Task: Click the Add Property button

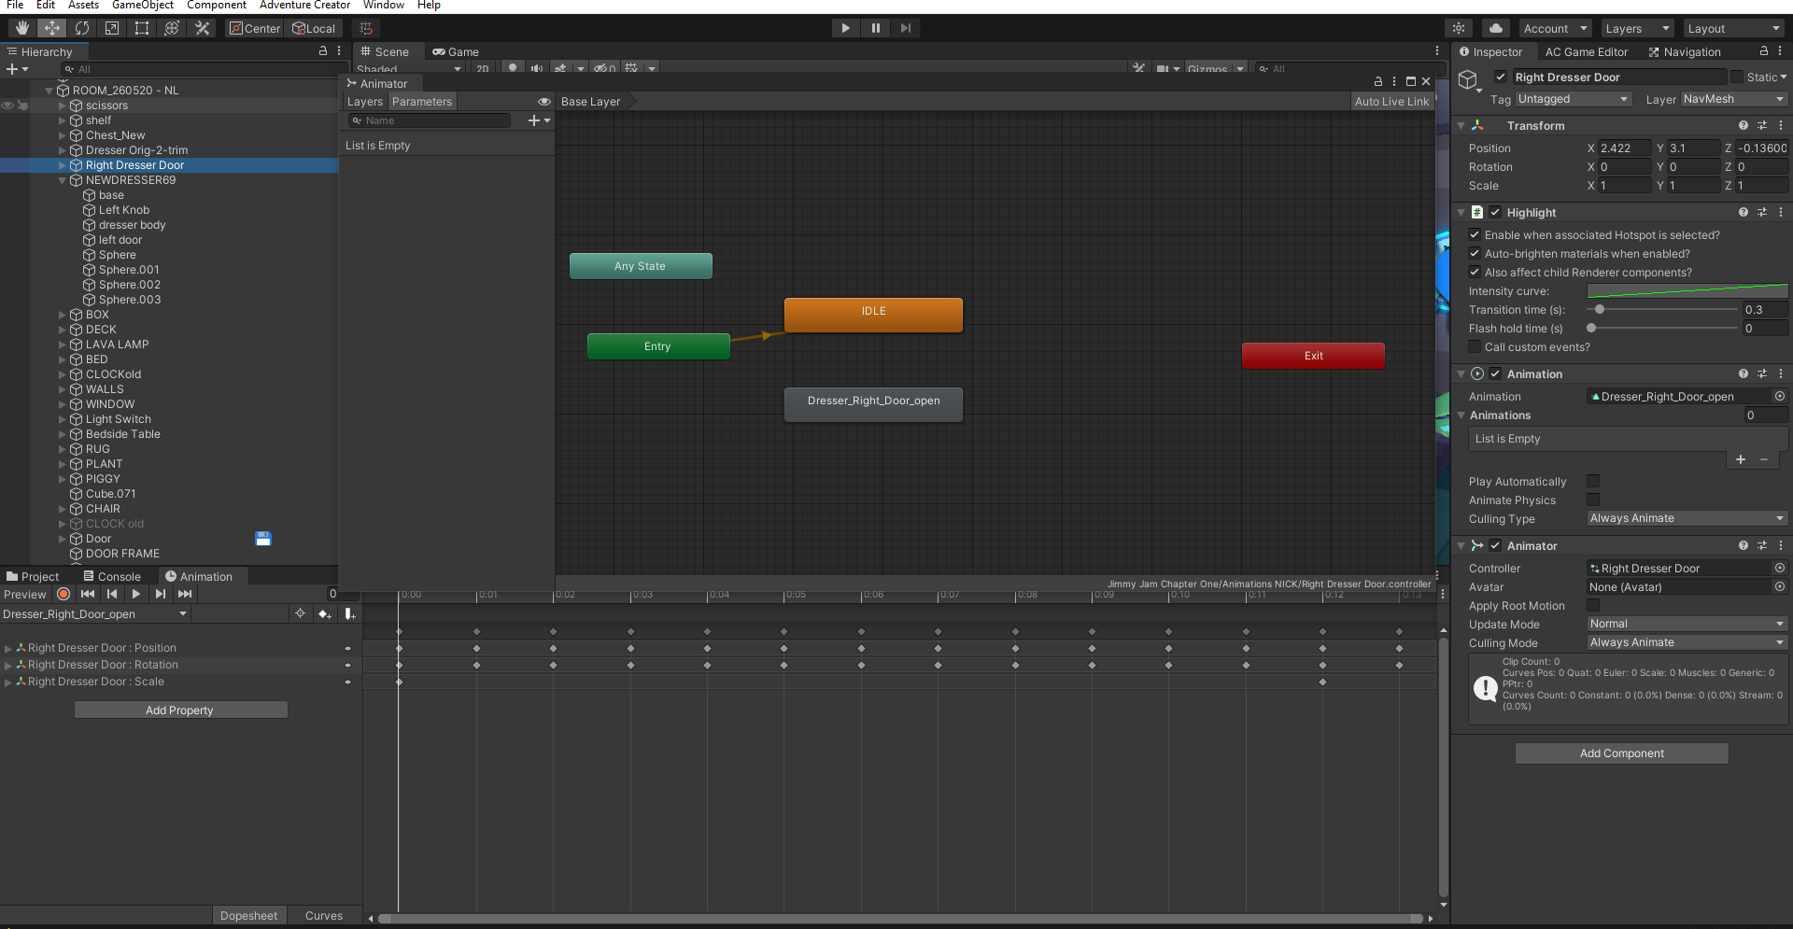Action: [180, 711]
